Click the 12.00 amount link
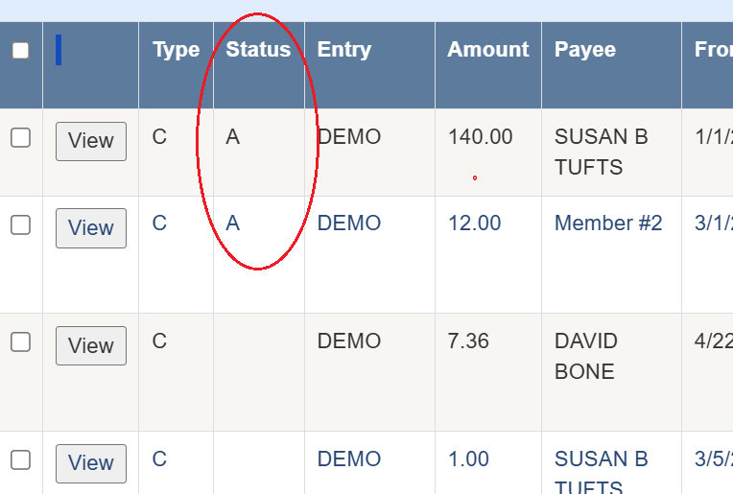 coord(474,223)
